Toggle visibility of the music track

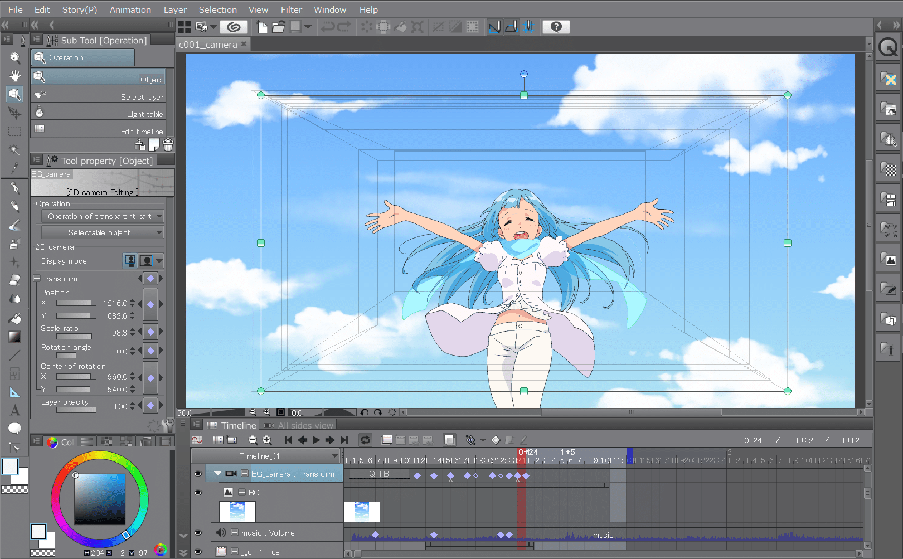coord(198,533)
